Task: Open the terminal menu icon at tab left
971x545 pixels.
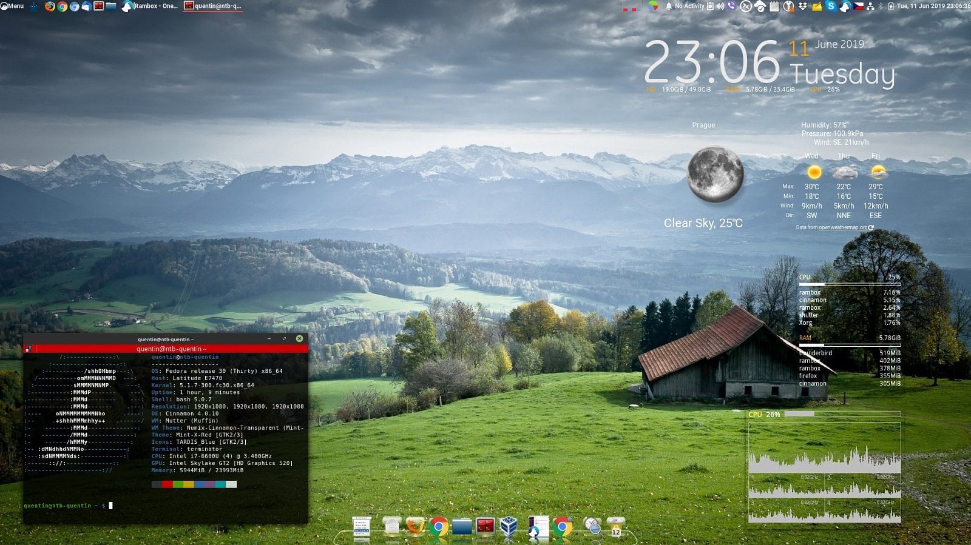Action: pyautogui.click(x=29, y=349)
